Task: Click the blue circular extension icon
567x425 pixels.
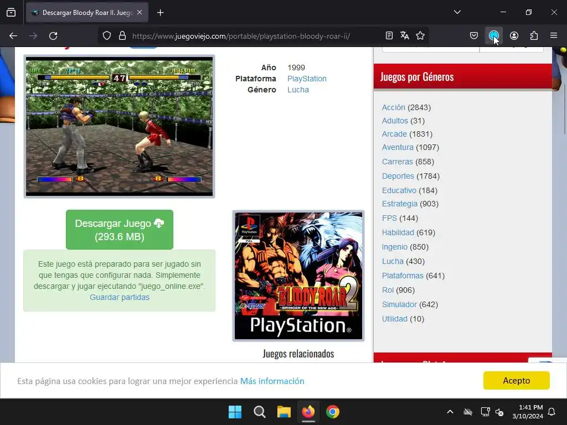Action: (x=493, y=36)
